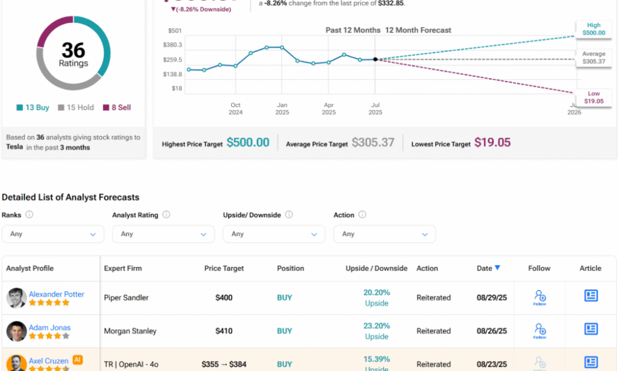
Task: Click the $400 price target cell
Action: coord(224,297)
